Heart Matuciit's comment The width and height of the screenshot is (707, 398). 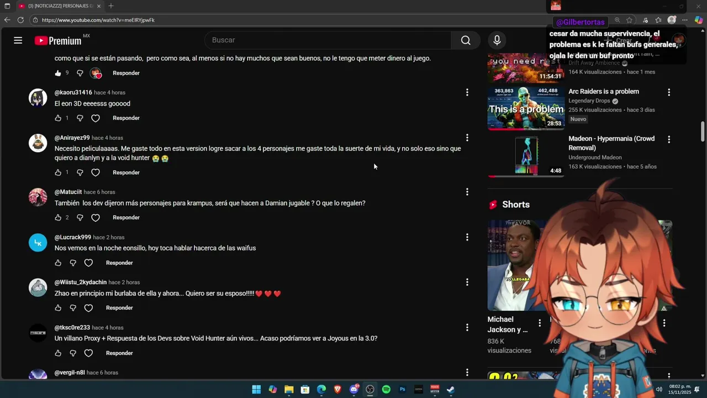(96, 218)
